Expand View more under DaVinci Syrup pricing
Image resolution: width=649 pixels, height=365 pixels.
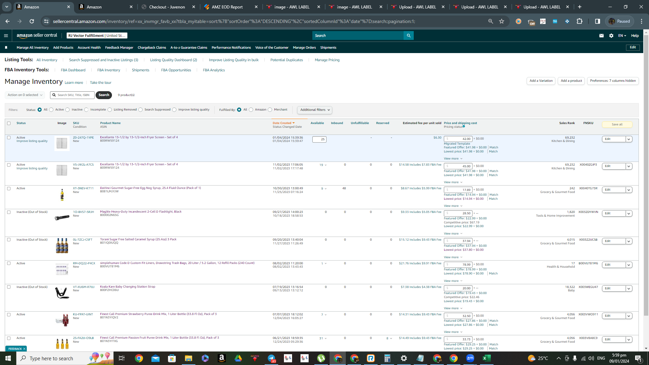point(453,206)
